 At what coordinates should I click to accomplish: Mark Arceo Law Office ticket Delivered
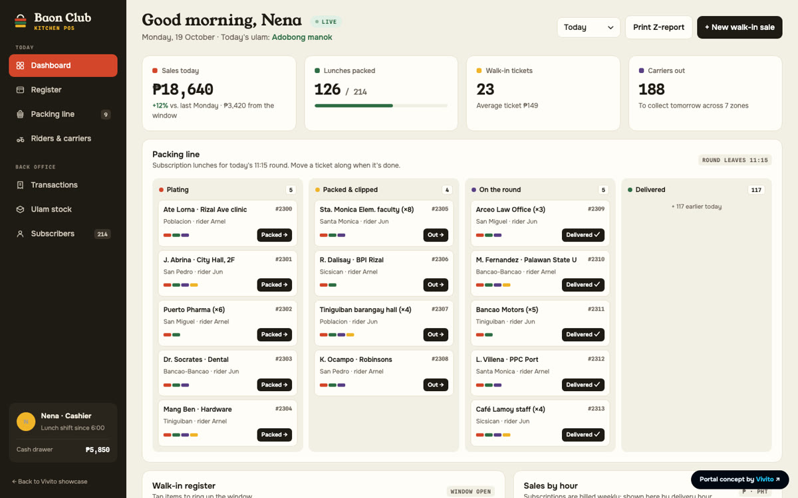click(x=583, y=235)
